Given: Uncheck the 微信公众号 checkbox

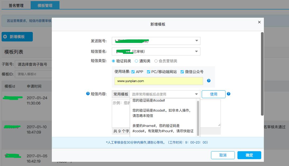Looking at the screenshot, I should 182,71.
